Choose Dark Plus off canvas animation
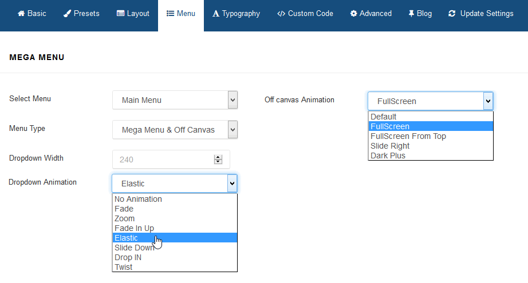Viewport: 528px width, 283px height. point(388,156)
